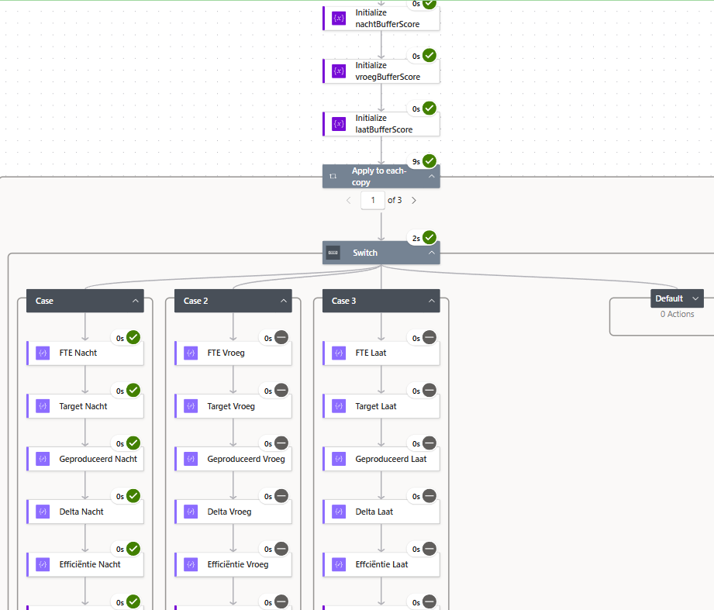Select the FTE Nacht compose icon
The image size is (714, 610).
(x=42, y=353)
